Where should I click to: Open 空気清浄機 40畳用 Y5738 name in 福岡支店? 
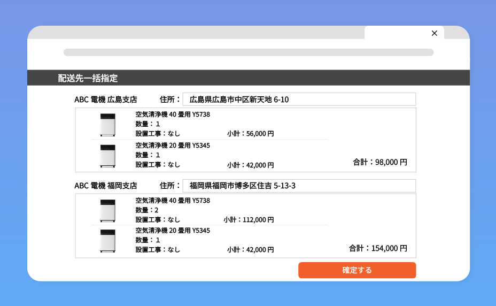[x=173, y=201]
